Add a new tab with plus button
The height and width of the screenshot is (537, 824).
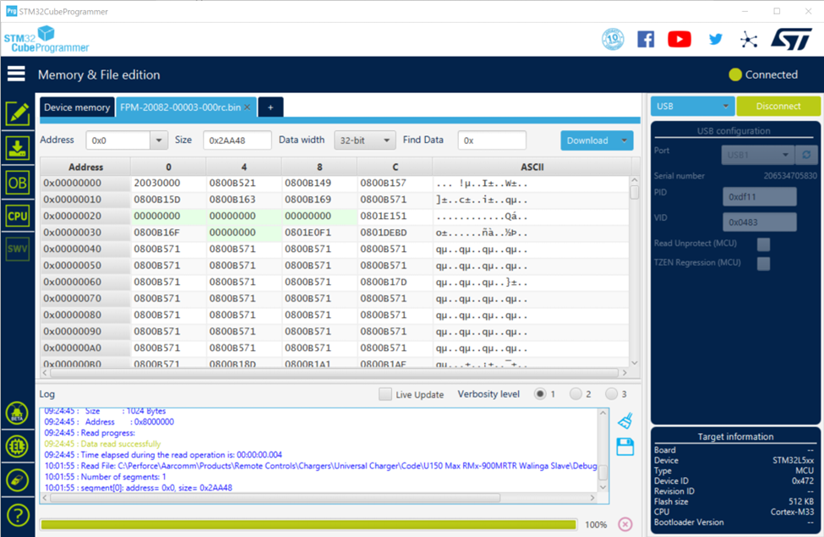pyautogui.click(x=270, y=107)
